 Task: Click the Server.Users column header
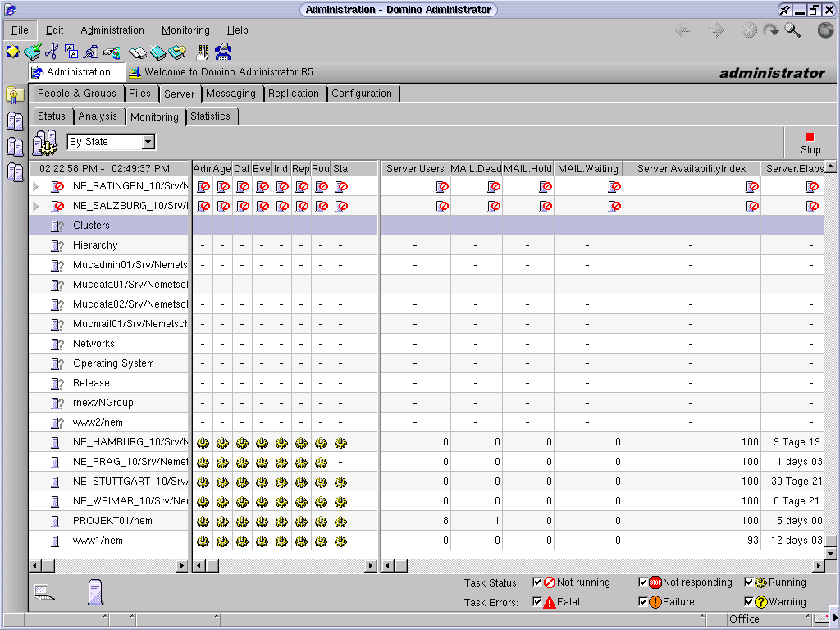pyautogui.click(x=415, y=169)
